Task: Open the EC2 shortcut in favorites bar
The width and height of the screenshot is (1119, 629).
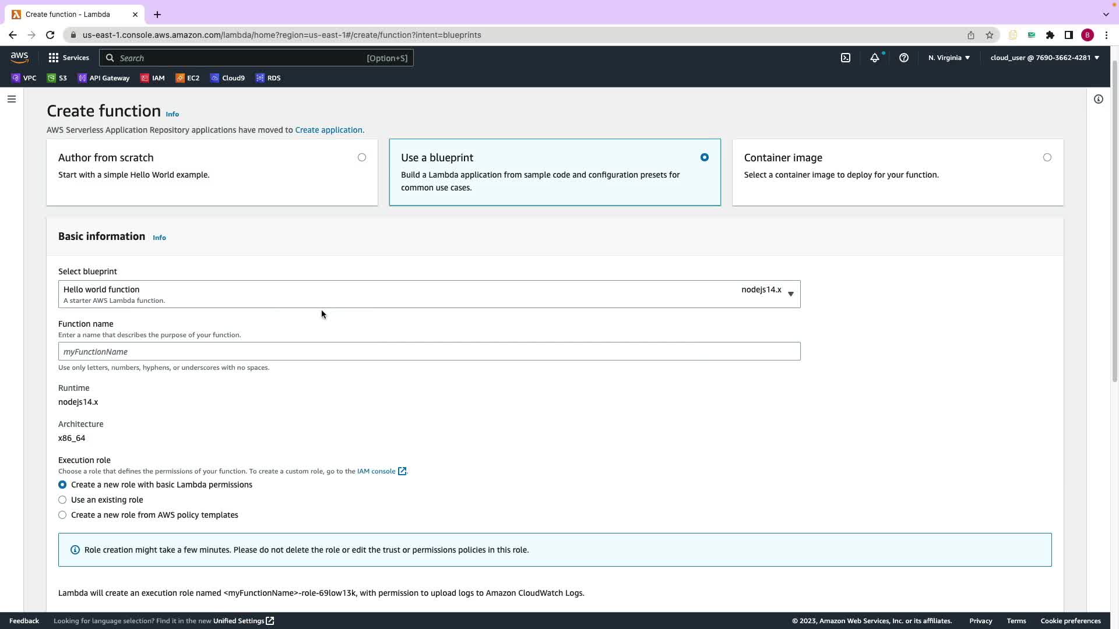Action: [188, 78]
